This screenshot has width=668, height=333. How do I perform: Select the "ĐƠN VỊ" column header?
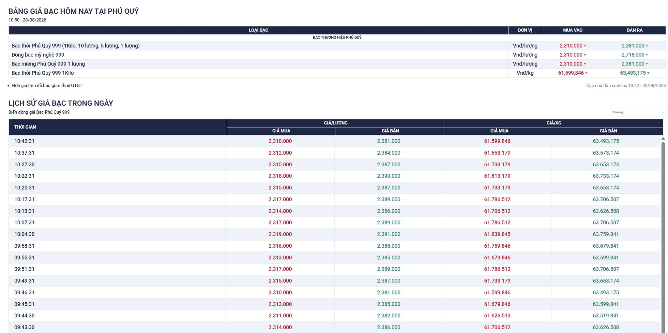(x=525, y=30)
